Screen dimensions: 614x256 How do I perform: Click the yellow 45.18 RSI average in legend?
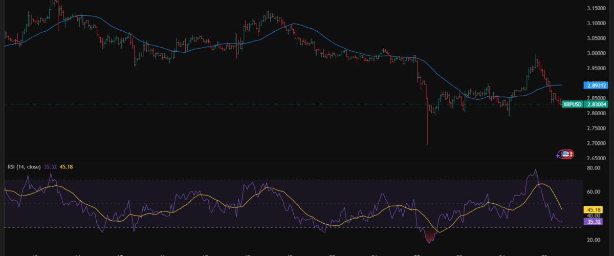point(67,166)
